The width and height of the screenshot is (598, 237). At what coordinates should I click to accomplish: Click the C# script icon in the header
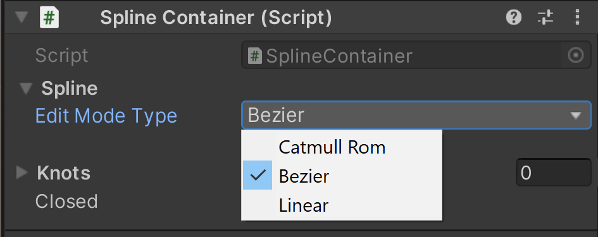pyautogui.click(x=49, y=18)
